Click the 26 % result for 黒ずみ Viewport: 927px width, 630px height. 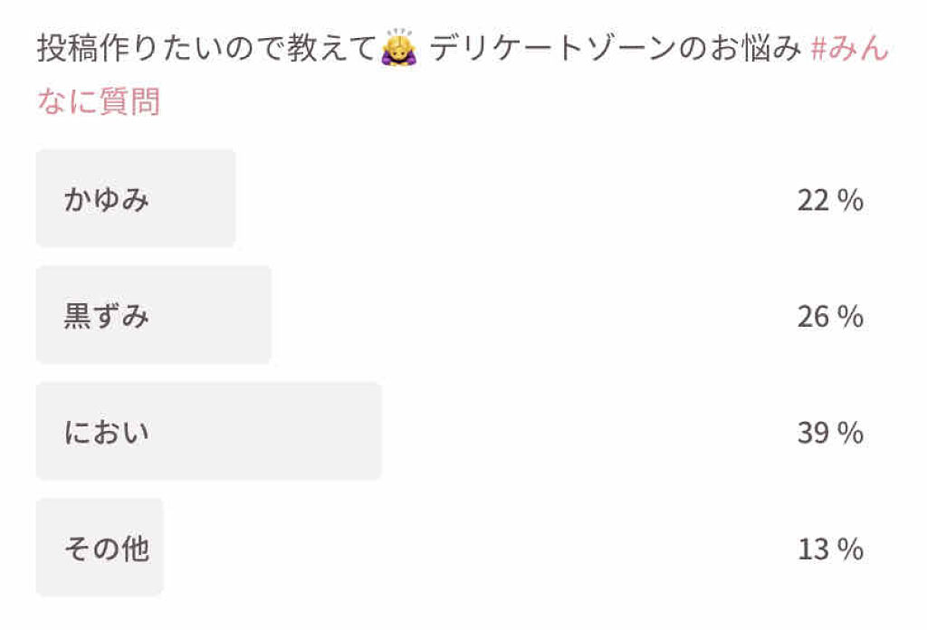(830, 316)
